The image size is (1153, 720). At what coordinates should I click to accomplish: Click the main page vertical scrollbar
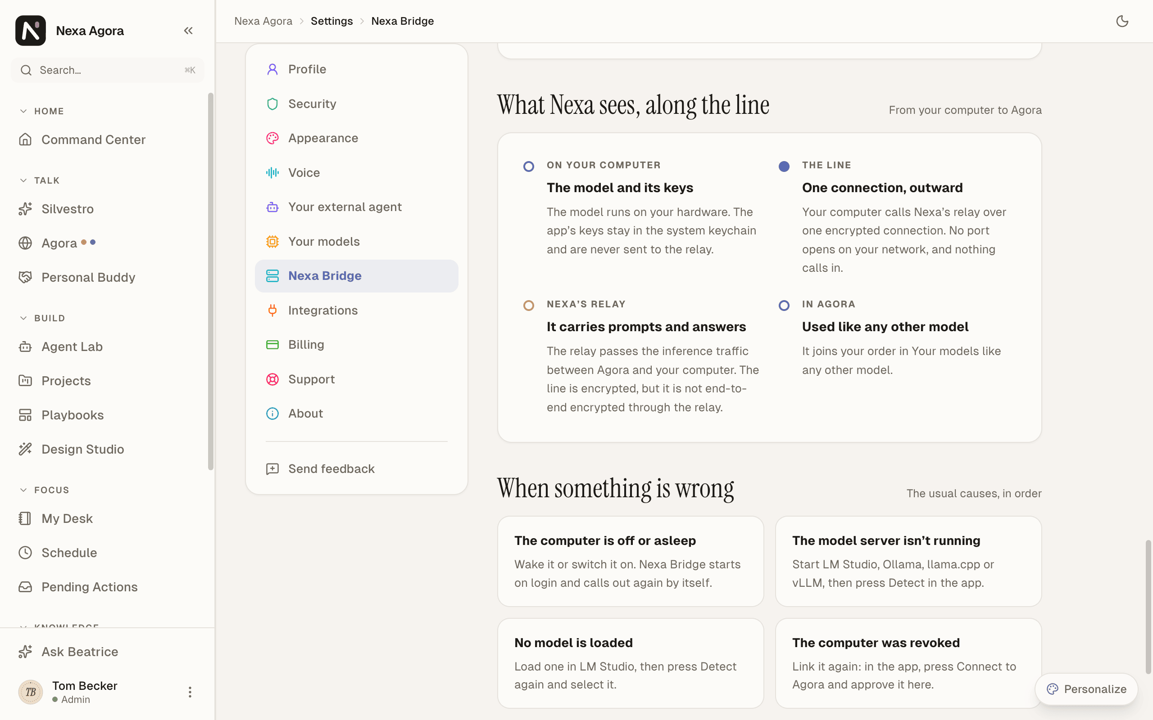tap(1148, 607)
